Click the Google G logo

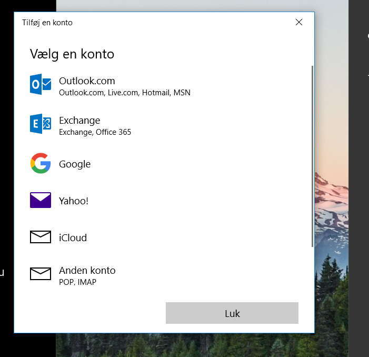41,163
